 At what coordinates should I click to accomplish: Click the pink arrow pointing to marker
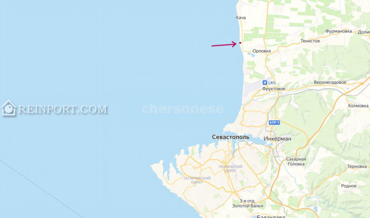coord(224,44)
